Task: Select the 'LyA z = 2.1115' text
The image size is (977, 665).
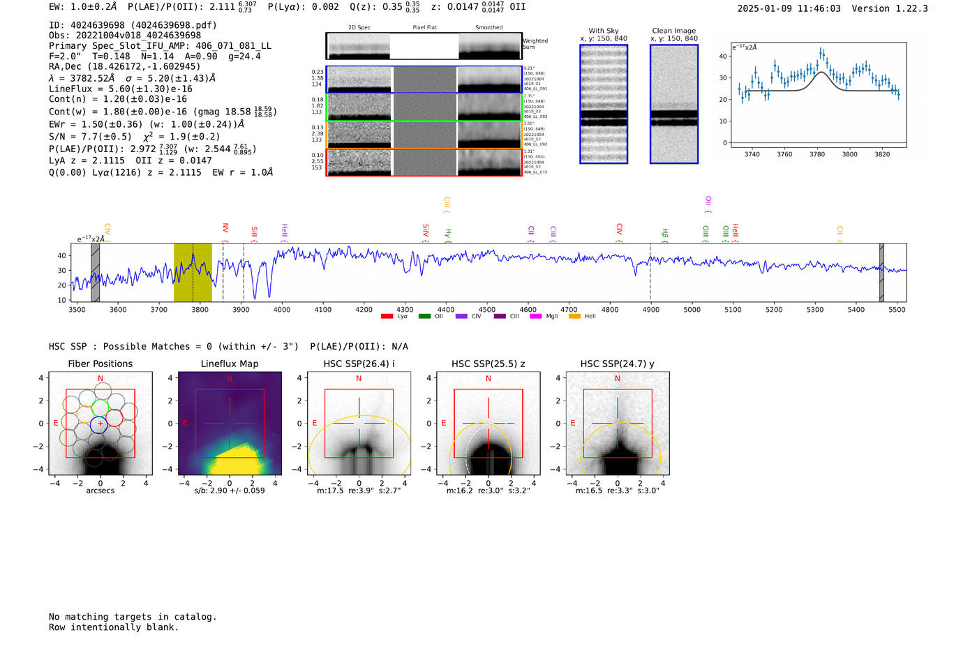Action: coord(87,160)
